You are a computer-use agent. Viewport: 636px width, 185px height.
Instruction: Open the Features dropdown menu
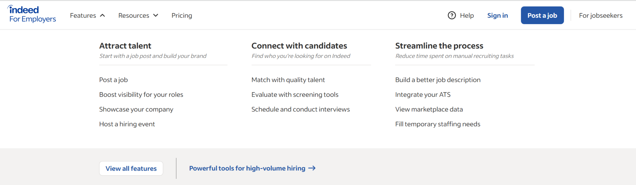pos(83,15)
